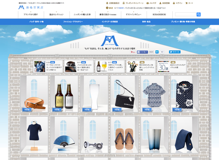Screen dimensions: 219x160
Task: Open the shopping cart
Action: 189,3
